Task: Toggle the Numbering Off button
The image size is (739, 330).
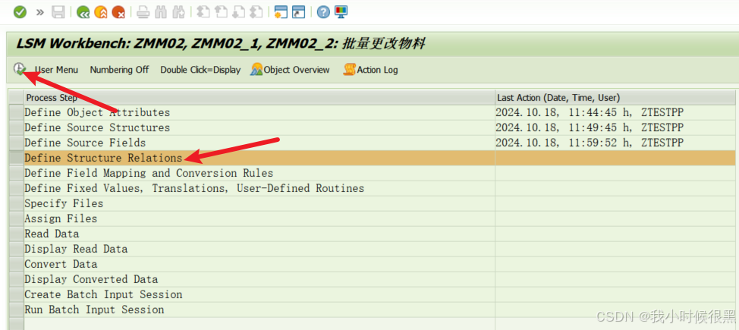Action: 119,70
